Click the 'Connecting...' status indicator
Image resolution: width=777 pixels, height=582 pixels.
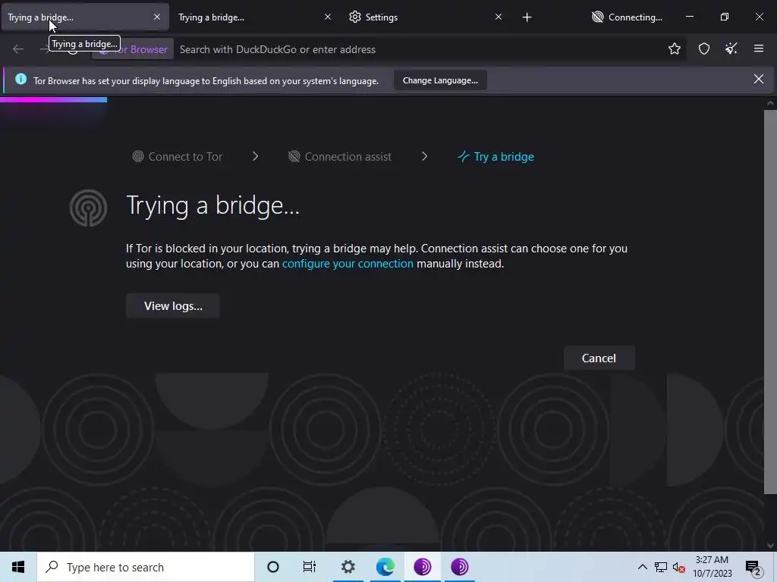coord(626,17)
